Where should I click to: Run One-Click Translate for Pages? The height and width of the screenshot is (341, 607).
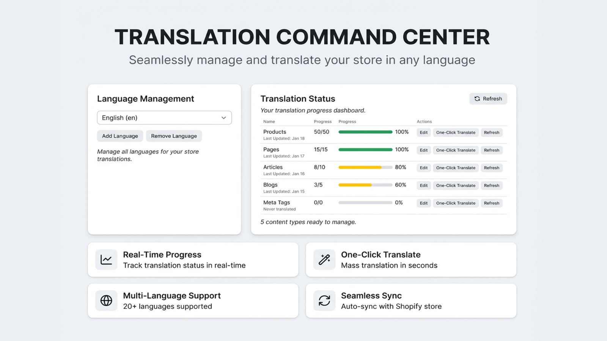[x=456, y=150]
